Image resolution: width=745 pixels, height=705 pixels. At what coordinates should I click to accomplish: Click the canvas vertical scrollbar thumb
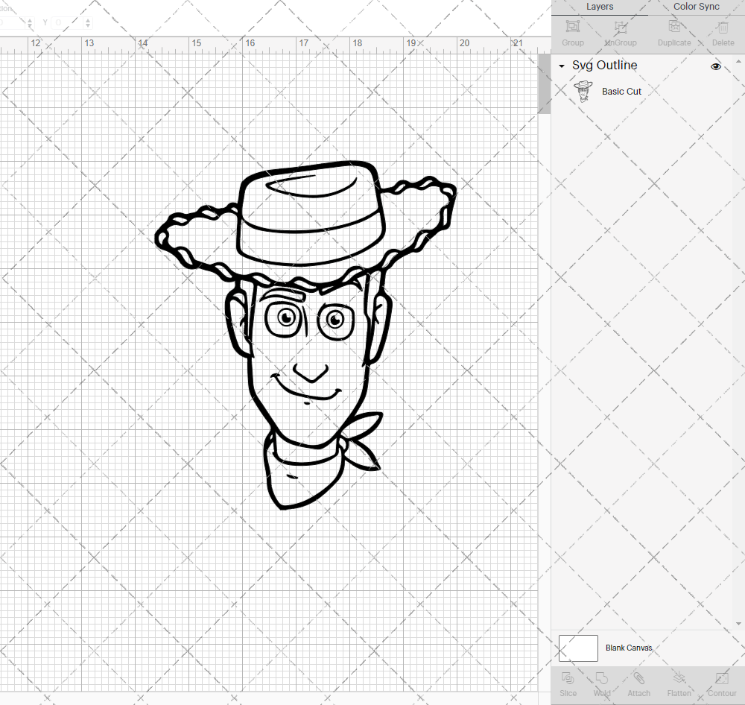tap(544, 83)
